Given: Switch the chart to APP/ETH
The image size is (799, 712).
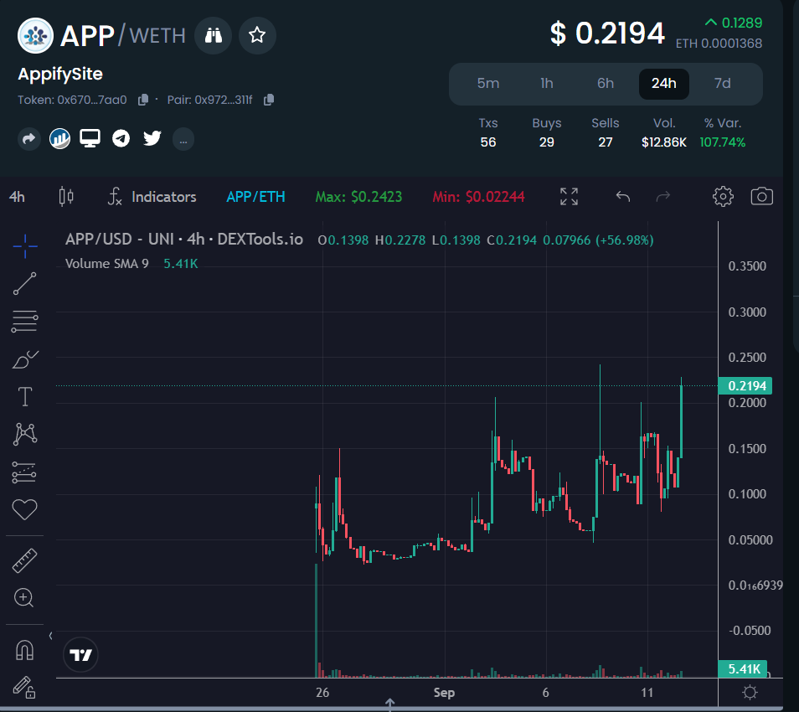Looking at the screenshot, I should coord(255,197).
